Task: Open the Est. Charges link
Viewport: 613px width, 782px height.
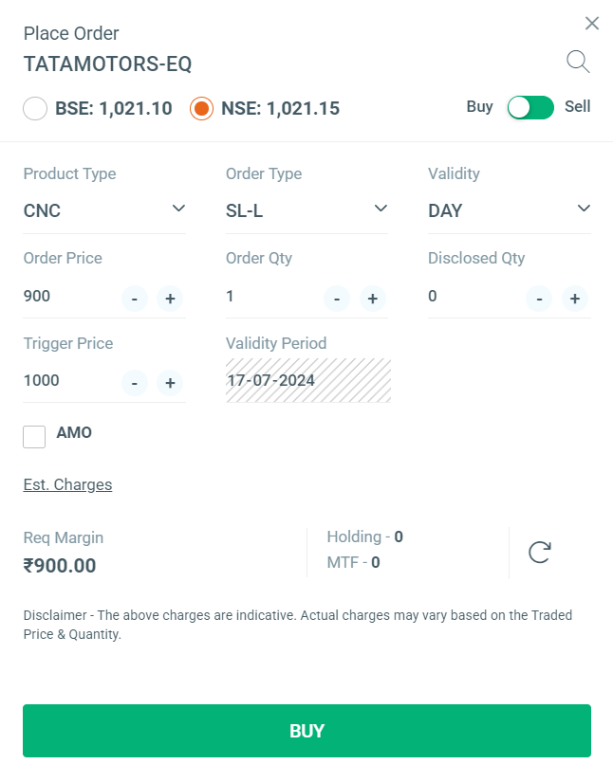Action: point(67,484)
